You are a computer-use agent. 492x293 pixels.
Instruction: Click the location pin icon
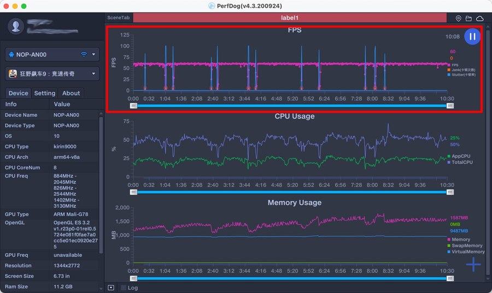[458, 19]
